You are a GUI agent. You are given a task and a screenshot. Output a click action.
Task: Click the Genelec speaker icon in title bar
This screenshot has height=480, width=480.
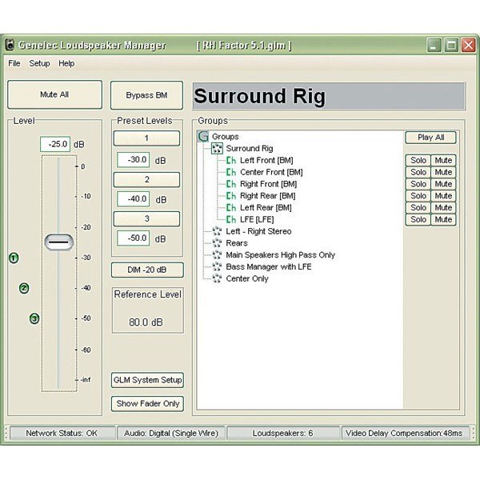click(x=10, y=45)
